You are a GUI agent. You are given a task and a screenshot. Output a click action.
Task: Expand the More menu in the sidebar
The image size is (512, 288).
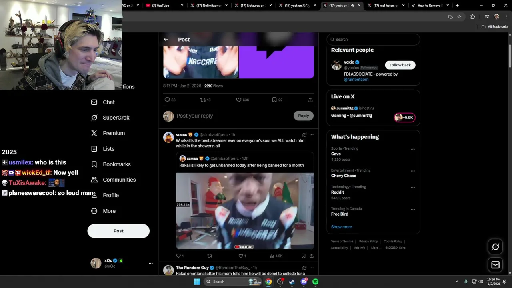103,211
